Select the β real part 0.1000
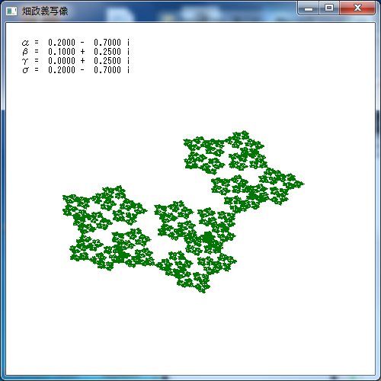381x381 pixels. pos(62,52)
